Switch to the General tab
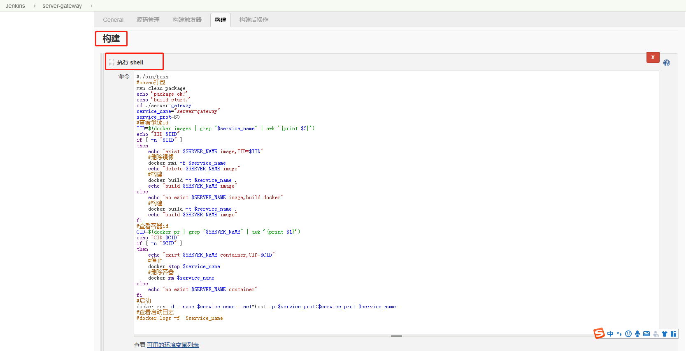The width and height of the screenshot is (686, 351). point(113,20)
